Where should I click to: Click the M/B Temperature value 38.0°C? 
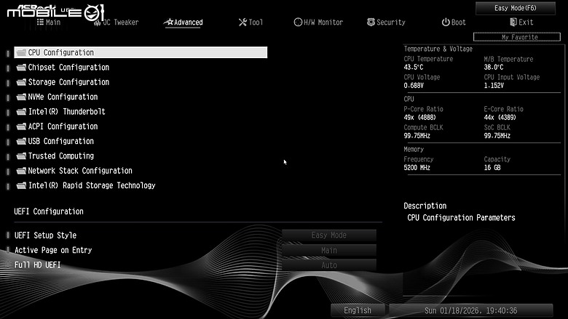[494, 67]
